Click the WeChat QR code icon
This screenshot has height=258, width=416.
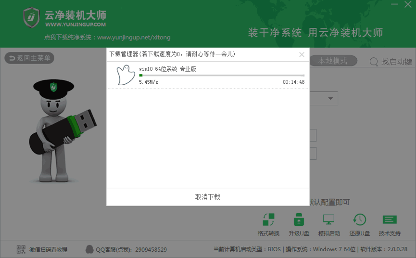coord(21,249)
